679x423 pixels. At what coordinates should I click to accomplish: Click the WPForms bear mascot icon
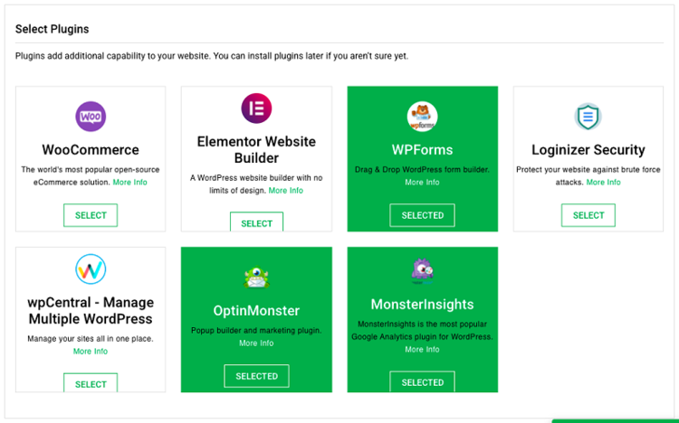click(x=422, y=117)
